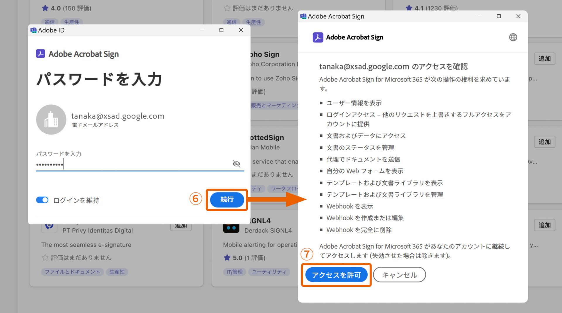
Task: Click the 5.0 star rating of SIGNL4
Action: click(244, 258)
